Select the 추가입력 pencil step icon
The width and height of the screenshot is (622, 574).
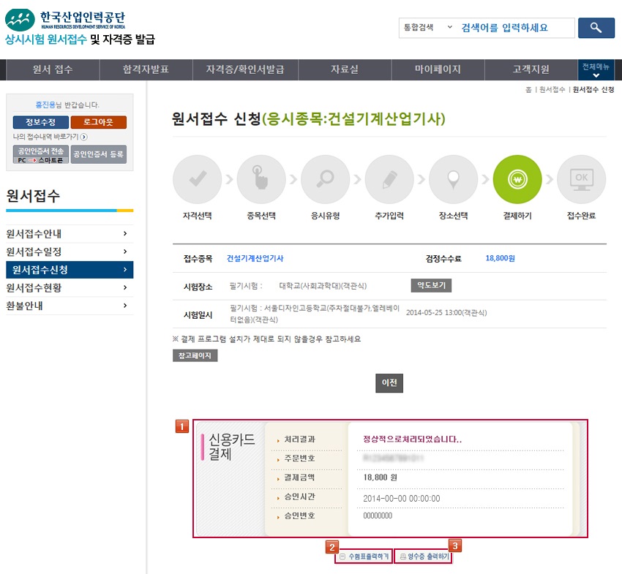389,180
